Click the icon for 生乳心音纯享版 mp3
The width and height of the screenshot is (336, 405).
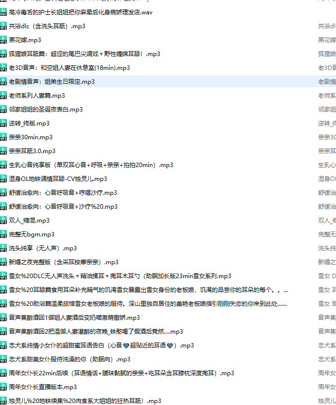[x=3, y=165]
